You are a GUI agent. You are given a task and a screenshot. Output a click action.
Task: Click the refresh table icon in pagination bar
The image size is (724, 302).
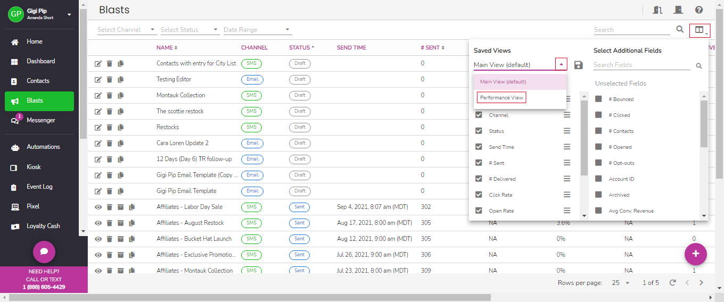point(672,283)
